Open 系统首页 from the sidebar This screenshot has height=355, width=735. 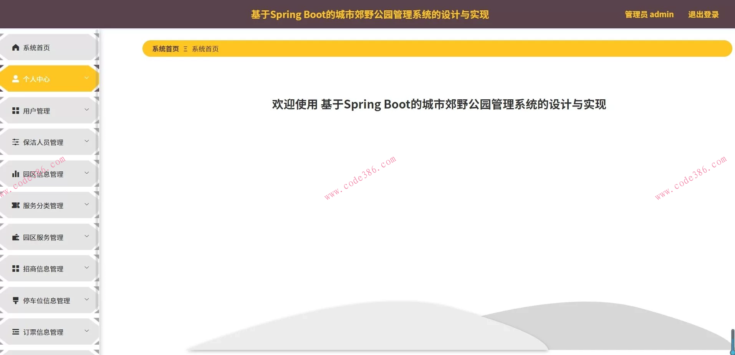pos(36,47)
